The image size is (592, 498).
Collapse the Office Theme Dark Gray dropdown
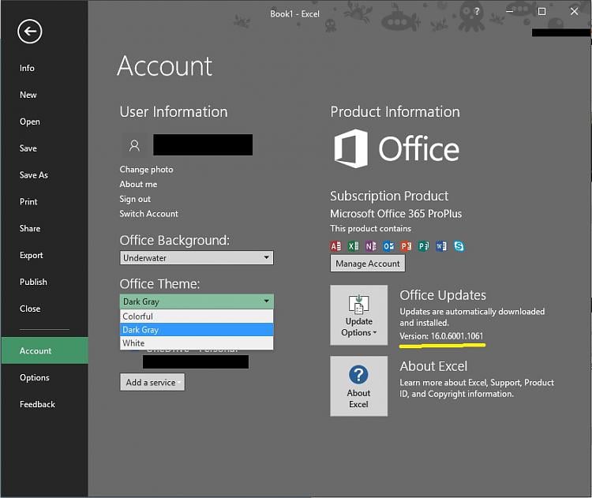click(197, 301)
